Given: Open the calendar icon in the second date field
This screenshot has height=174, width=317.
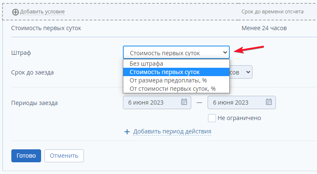Looking at the screenshot, I should (x=268, y=102).
